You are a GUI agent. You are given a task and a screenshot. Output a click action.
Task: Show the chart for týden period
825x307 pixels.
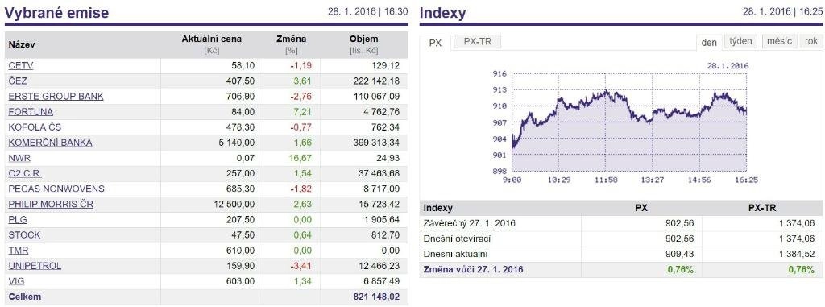(741, 41)
